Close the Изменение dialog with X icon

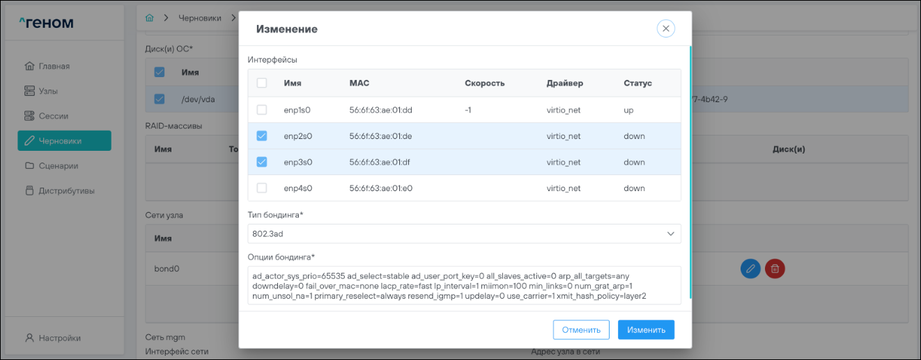[x=665, y=28]
